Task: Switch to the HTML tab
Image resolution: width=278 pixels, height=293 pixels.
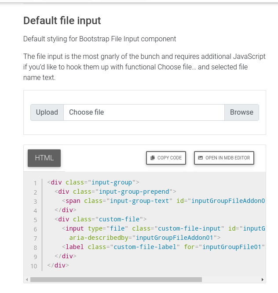Action: click(x=44, y=158)
